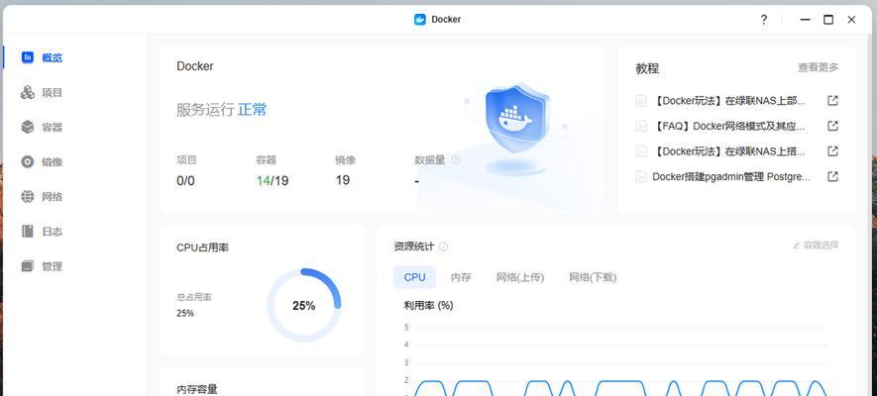Click the help question mark icon
Screen dimensions: 877x396
coord(763,20)
